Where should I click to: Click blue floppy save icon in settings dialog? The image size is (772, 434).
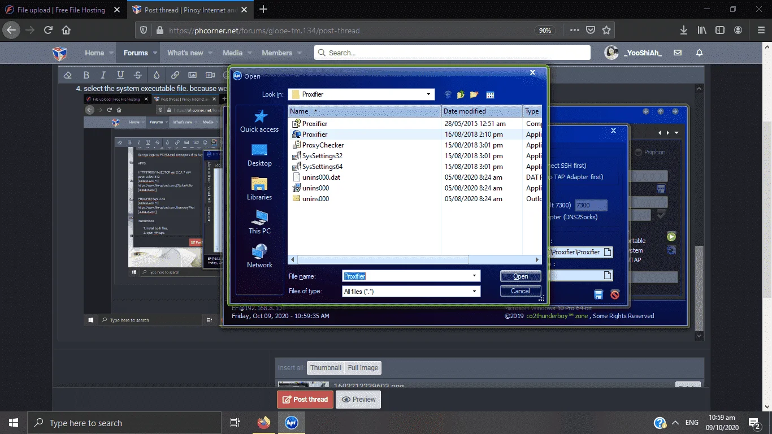point(598,294)
